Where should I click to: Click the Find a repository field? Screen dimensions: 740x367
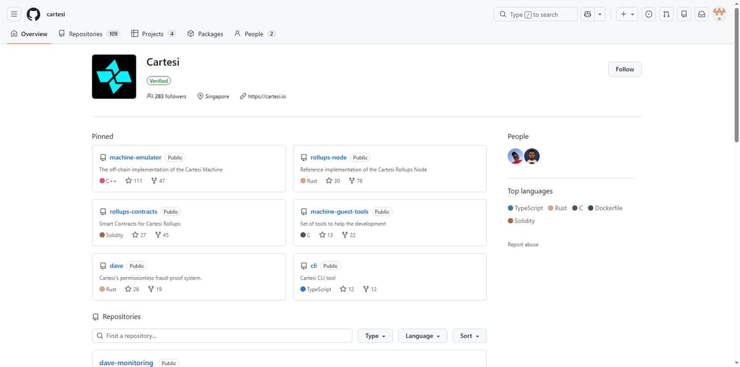[x=222, y=336]
